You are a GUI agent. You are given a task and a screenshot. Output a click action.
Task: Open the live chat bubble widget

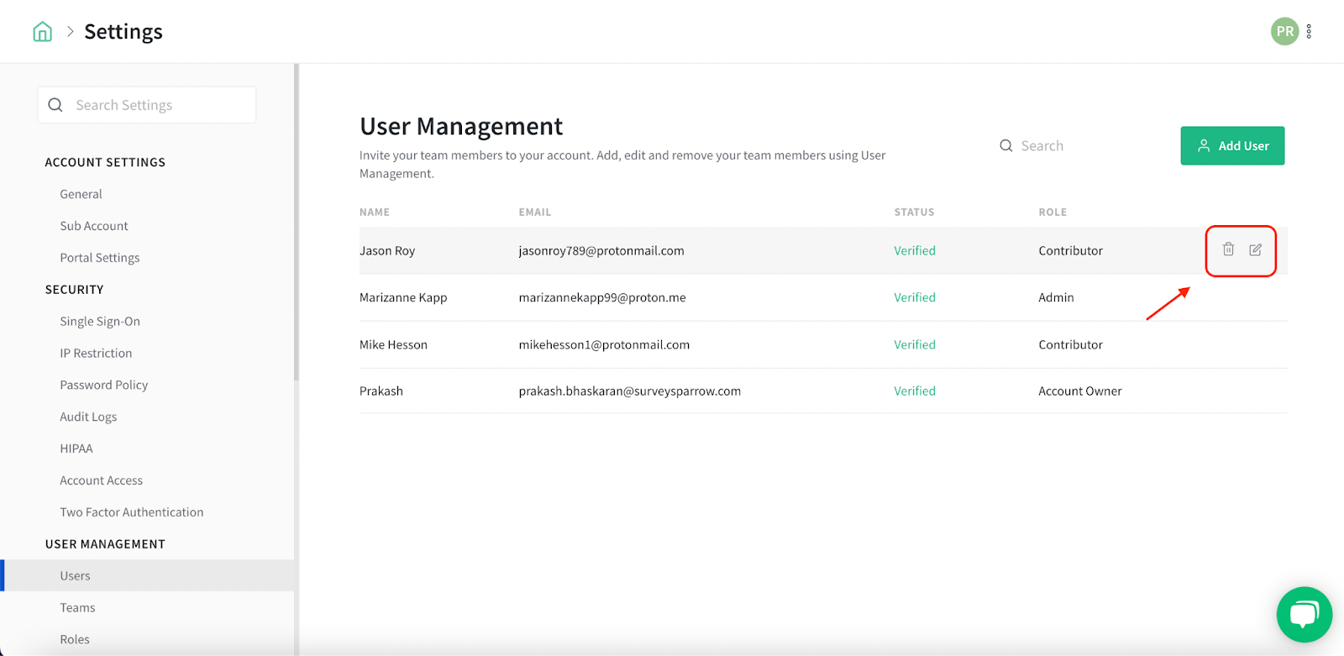[1304, 614]
